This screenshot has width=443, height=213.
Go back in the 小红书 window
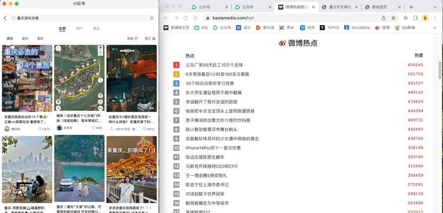point(5,18)
